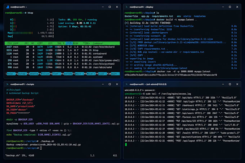Select the containerd process row
This screenshot has width=245, height=163.
pyautogui.click(x=62, y=54)
